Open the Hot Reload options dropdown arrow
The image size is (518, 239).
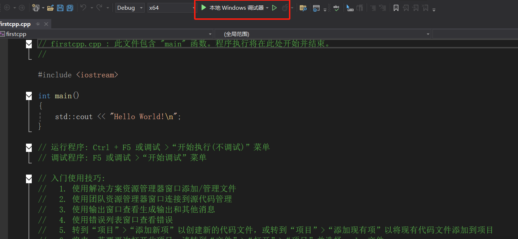[x=292, y=8]
